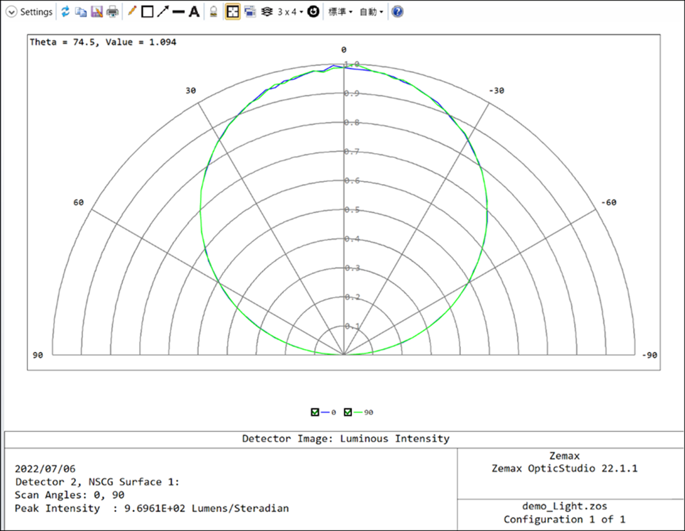The height and width of the screenshot is (531, 685).
Task: Expand the Settings chevron
Action: pos(11,12)
